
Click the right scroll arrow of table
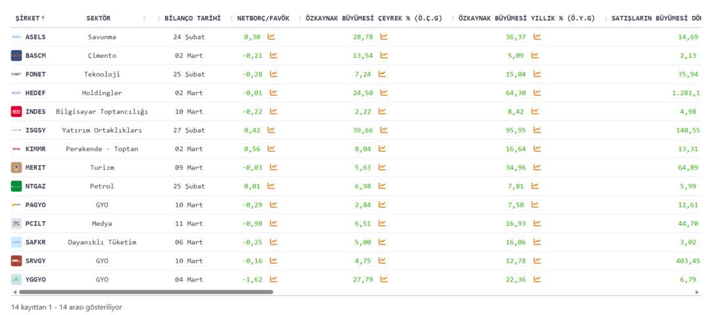697,292
